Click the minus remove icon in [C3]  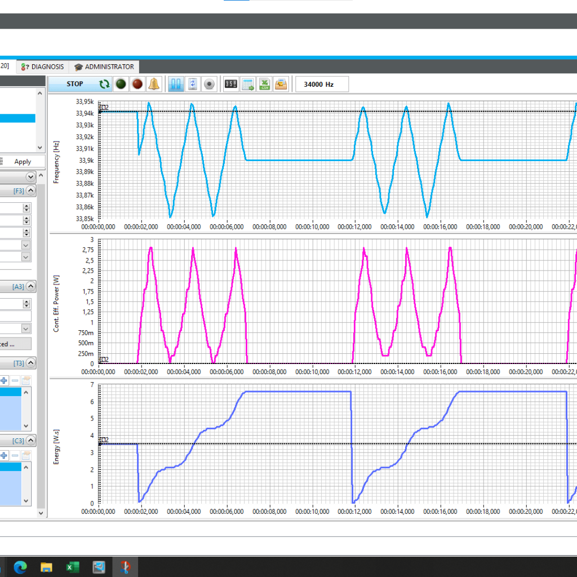click(15, 455)
